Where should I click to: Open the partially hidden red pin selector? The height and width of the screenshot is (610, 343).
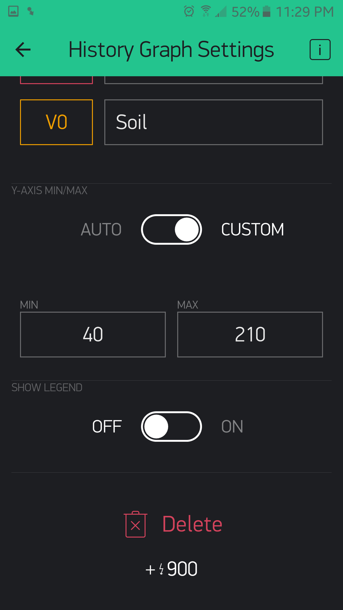[56, 80]
